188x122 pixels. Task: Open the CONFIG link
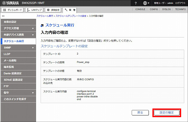(x=154, y=9)
